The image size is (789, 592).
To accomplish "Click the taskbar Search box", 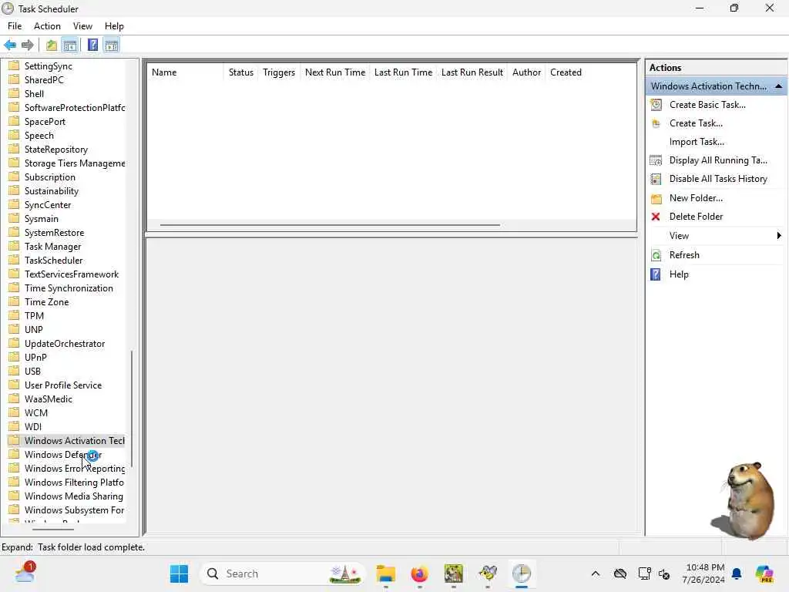I will tap(283, 573).
